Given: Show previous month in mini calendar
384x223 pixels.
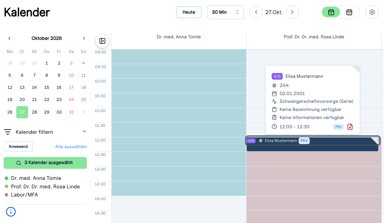Looking at the screenshot, I should click(x=9, y=38).
